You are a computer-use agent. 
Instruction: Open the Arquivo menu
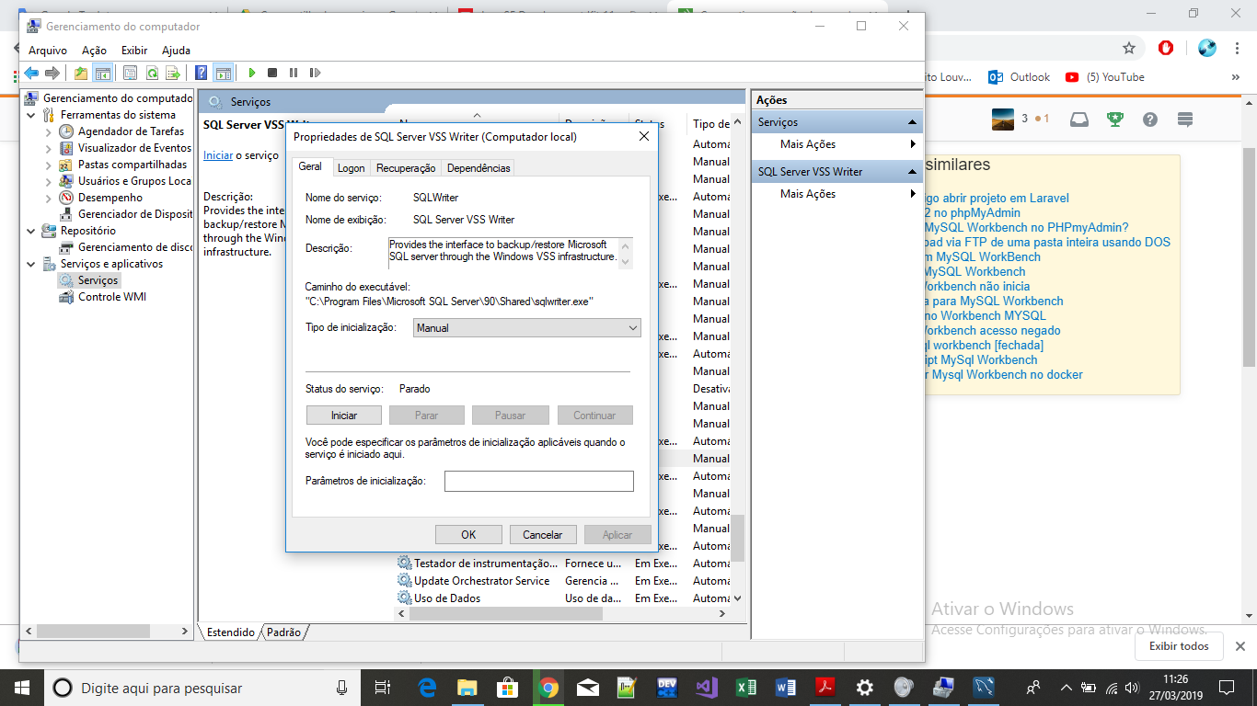coord(48,51)
